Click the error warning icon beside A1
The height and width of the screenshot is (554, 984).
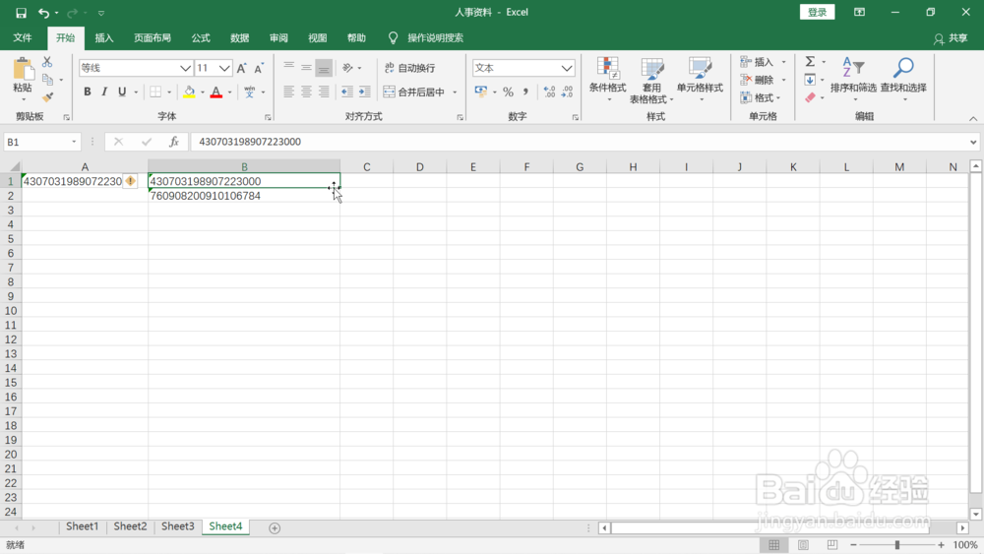(130, 181)
